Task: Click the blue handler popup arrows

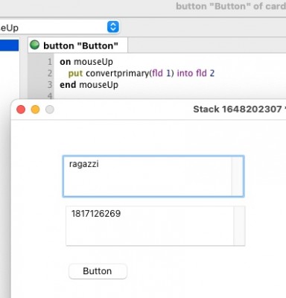Action: pyautogui.click(x=113, y=27)
